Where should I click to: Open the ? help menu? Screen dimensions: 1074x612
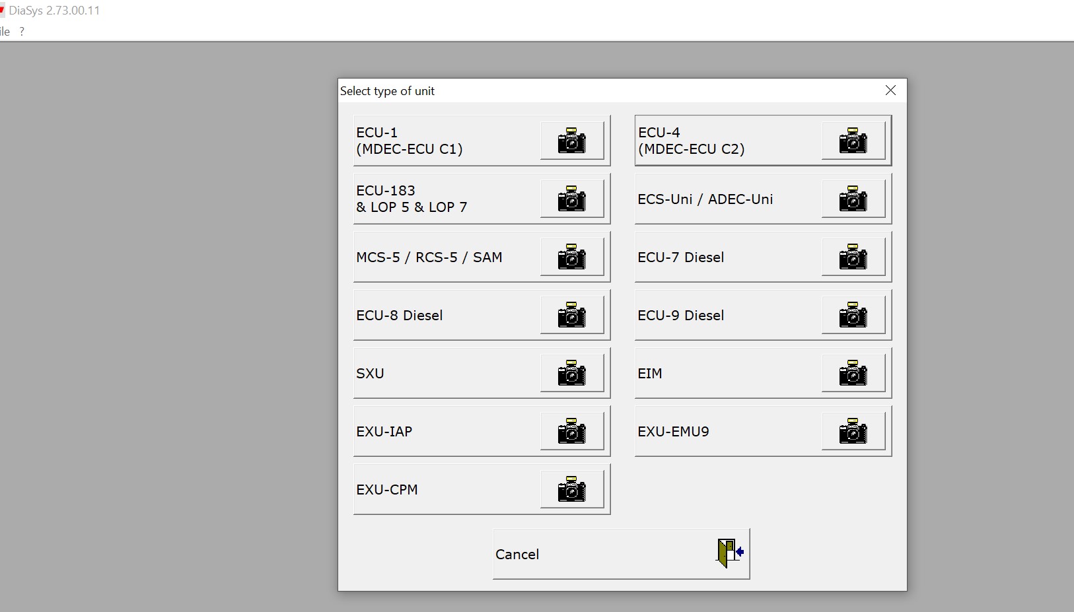(x=22, y=31)
